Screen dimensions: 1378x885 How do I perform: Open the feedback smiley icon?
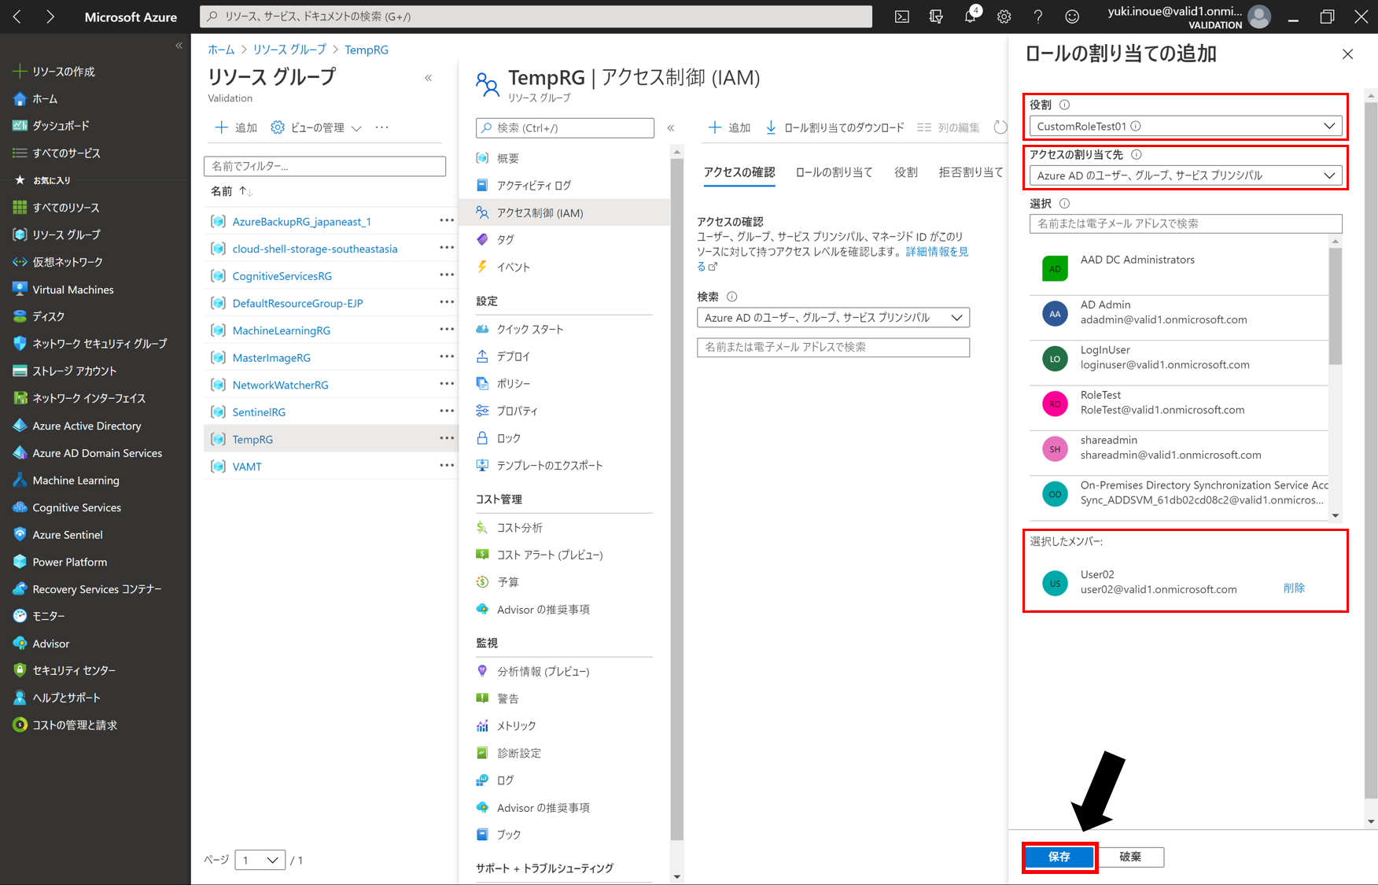coord(1072,17)
